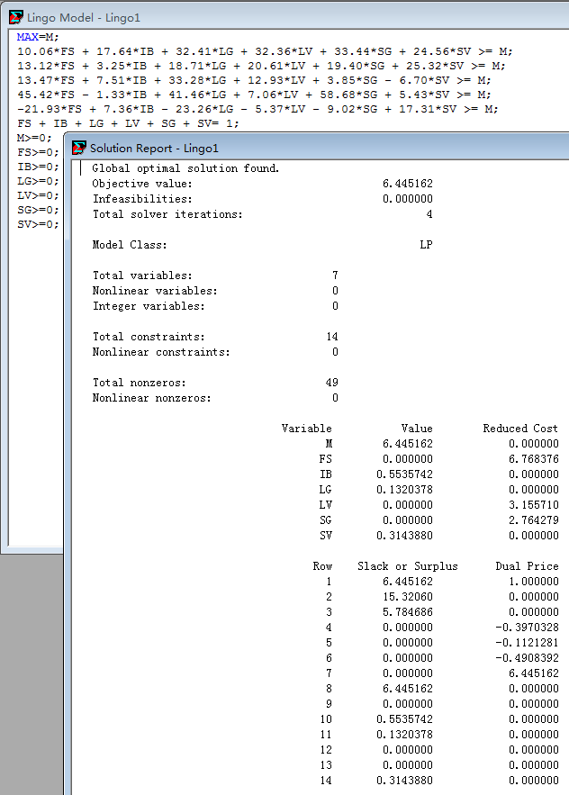Click the Nonlinear constraints label
Image resolution: width=569 pixels, height=795 pixels.
161,352
